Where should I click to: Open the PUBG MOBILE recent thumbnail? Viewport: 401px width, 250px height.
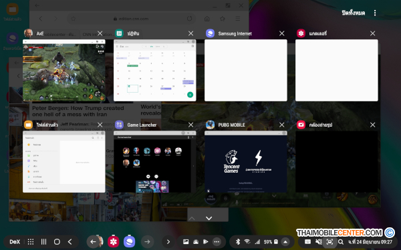pyautogui.click(x=246, y=162)
